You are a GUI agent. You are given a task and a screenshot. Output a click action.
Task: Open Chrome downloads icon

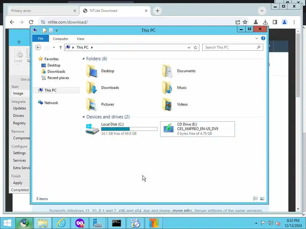click(265, 22)
